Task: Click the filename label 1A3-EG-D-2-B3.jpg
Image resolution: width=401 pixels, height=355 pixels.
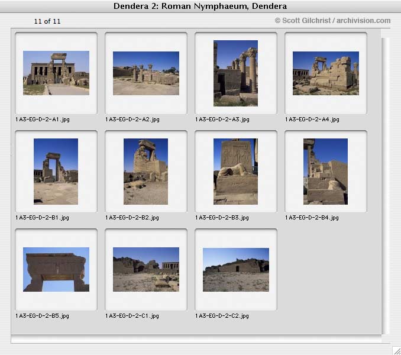Action: click(222, 218)
